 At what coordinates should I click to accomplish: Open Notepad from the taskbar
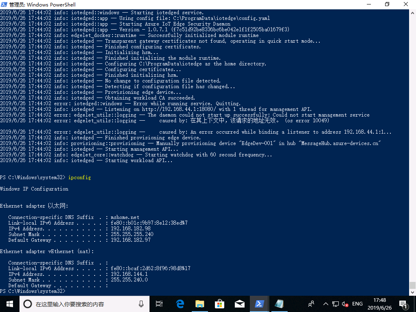click(x=279, y=303)
